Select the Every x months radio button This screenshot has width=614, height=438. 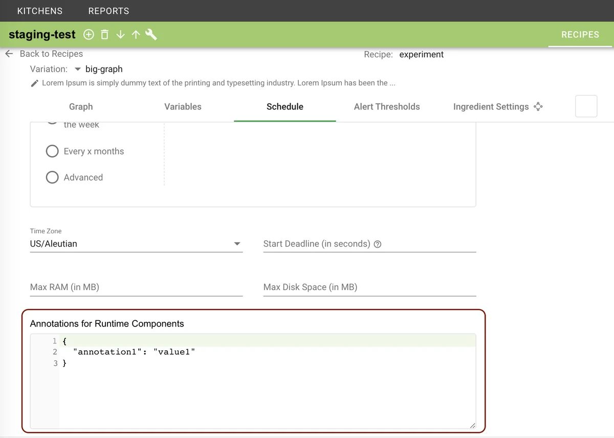click(x=52, y=151)
